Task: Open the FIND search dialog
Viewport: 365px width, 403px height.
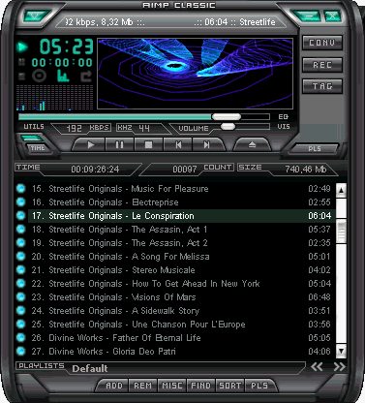Action: tap(200, 386)
